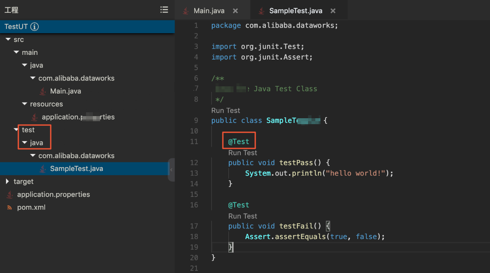Collapse the java folder under main

pyautogui.click(x=24, y=65)
